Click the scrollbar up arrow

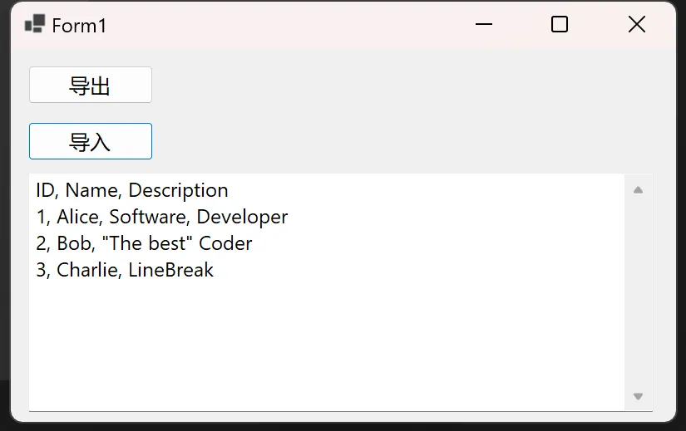638,190
